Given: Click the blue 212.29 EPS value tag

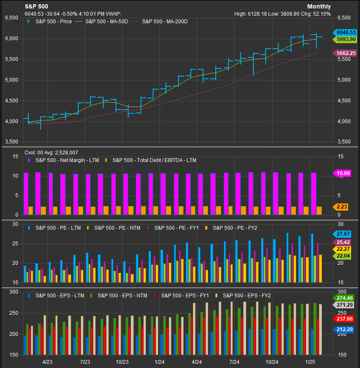Looking at the screenshot, I should coord(344,330).
